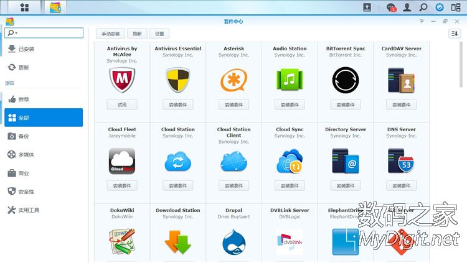
Task: Select the 安全性 security category
Action: point(44,191)
